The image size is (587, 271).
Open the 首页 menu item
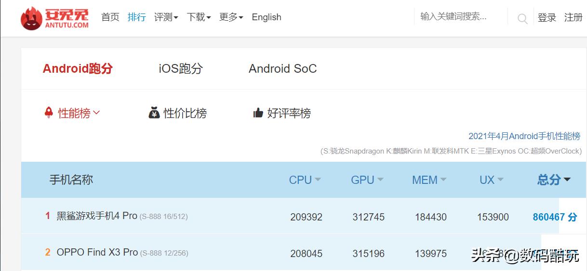[x=110, y=17]
